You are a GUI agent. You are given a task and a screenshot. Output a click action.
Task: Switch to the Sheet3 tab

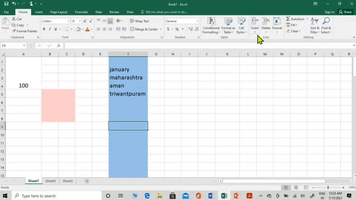51,181
